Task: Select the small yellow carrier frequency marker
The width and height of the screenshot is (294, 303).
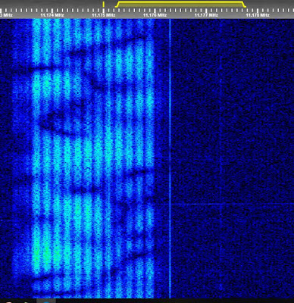Action: [103, 5]
